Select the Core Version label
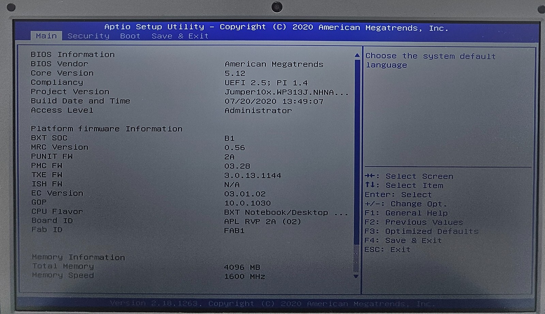The width and height of the screenshot is (545, 314). [62, 73]
